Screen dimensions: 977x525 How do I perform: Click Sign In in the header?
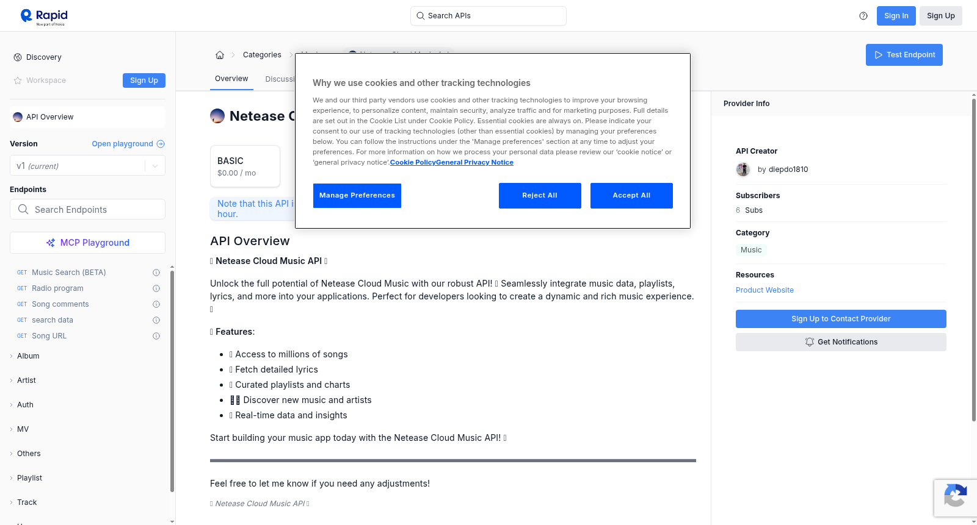point(896,16)
